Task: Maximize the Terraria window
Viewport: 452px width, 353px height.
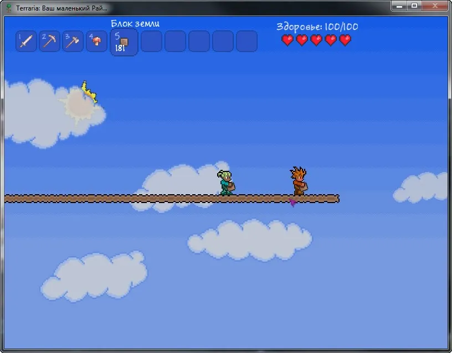Action: [x=414, y=6]
